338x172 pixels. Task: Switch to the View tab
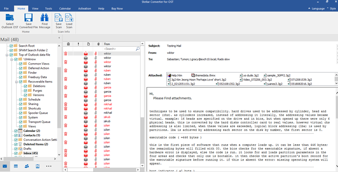tap(35, 8)
